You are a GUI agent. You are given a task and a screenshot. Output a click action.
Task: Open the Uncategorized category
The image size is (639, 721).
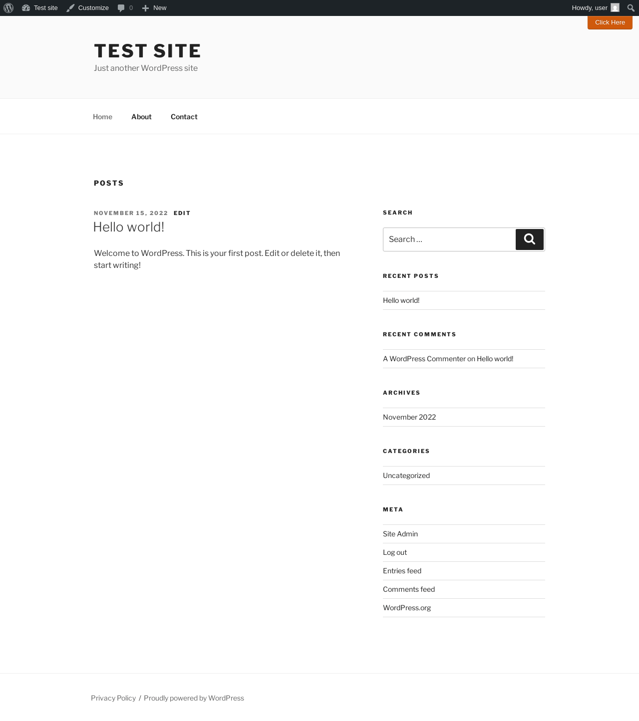(406, 476)
